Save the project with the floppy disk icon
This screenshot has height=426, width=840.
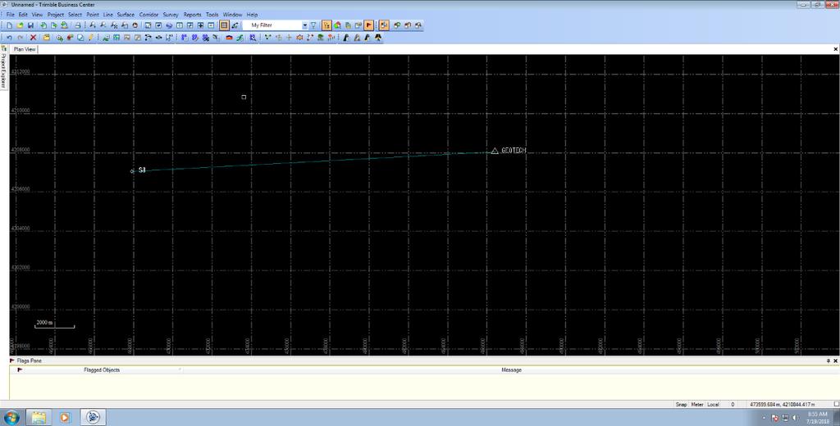(x=30, y=25)
